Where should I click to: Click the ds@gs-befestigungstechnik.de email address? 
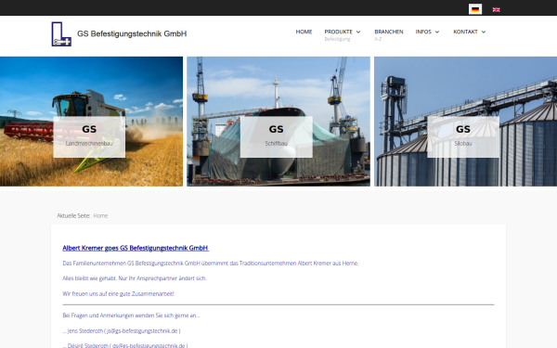[x=149, y=345]
